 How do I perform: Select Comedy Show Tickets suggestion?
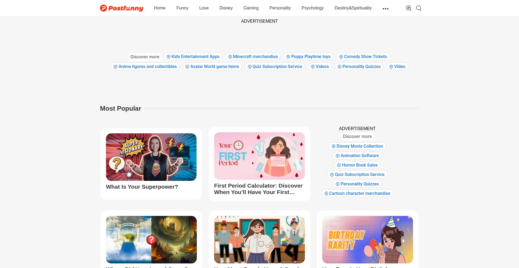(x=363, y=57)
